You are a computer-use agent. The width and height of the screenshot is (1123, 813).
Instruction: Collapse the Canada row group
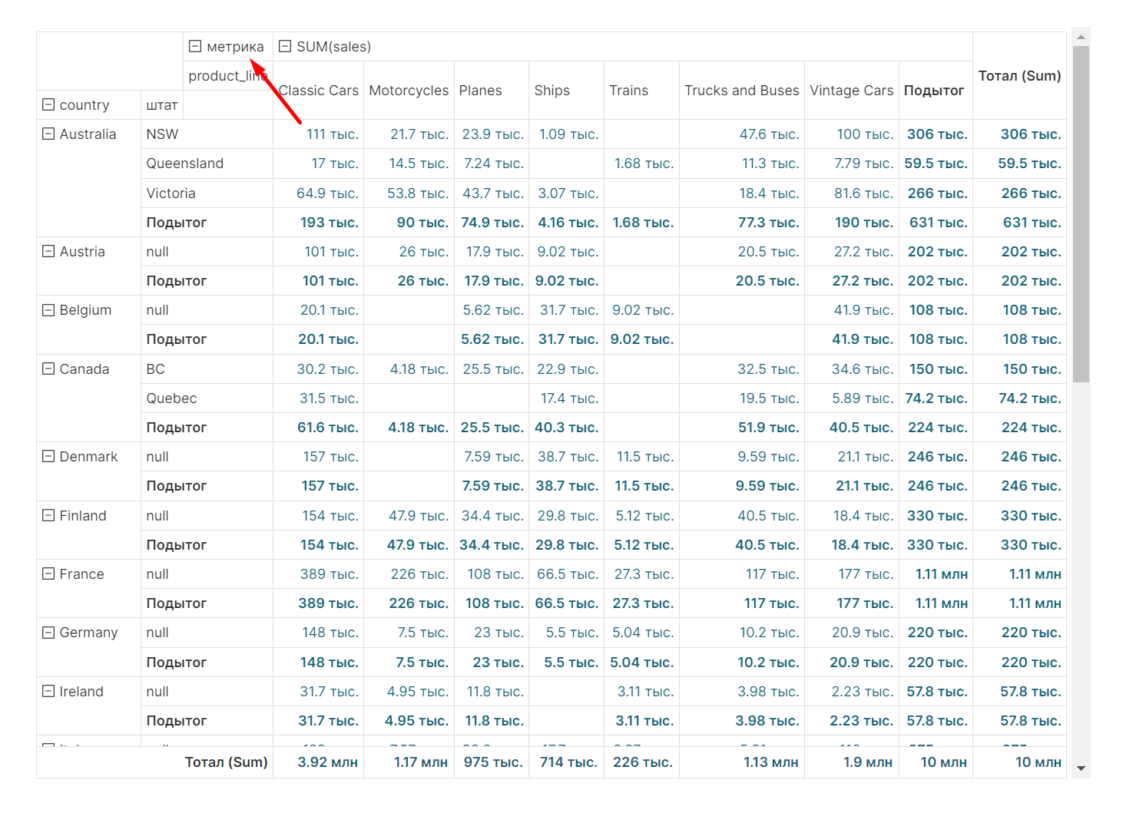click(48, 368)
